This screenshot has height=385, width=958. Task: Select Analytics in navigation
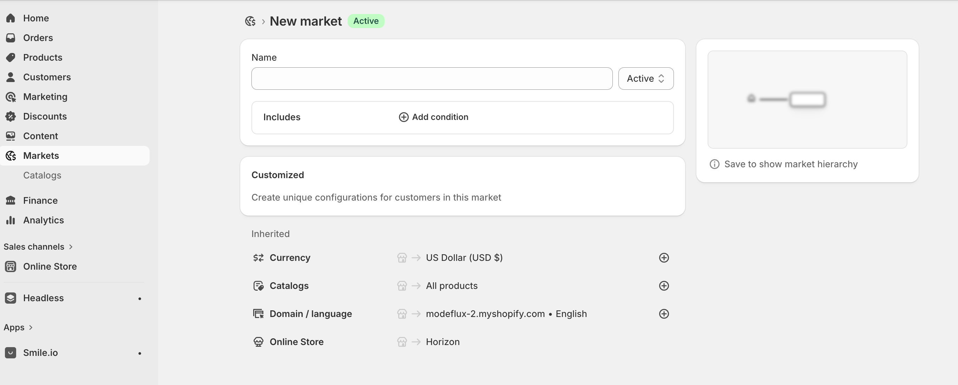[x=43, y=220]
